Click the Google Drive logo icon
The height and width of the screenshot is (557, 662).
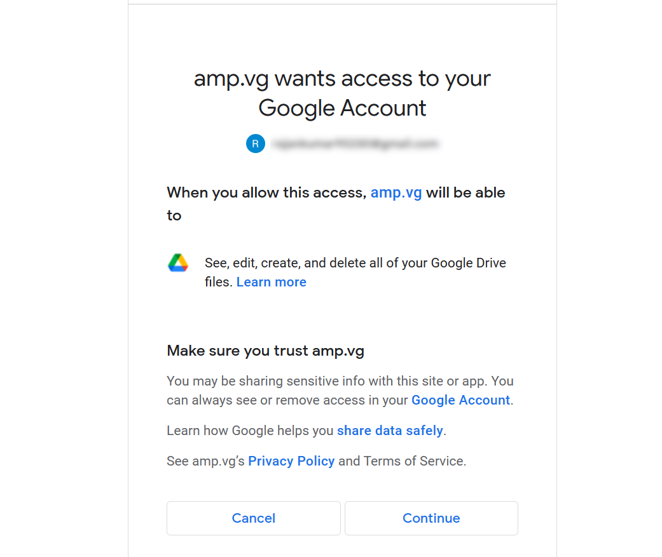[x=178, y=263]
